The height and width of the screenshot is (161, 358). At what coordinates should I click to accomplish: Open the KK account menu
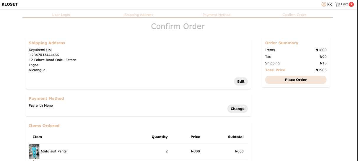coord(330,4)
